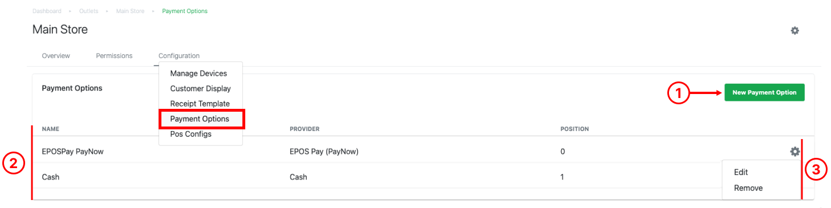Viewport: 831px width, 208px height.
Task: Open the Outlets breadcrumb link
Action: coord(88,11)
